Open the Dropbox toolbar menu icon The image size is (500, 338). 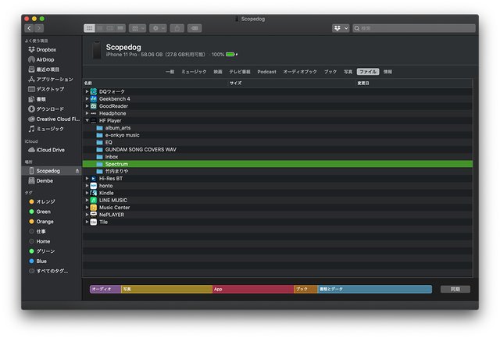pos(338,28)
